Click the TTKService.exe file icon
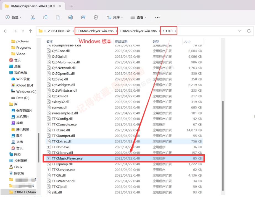 pyautogui.click(x=48, y=169)
